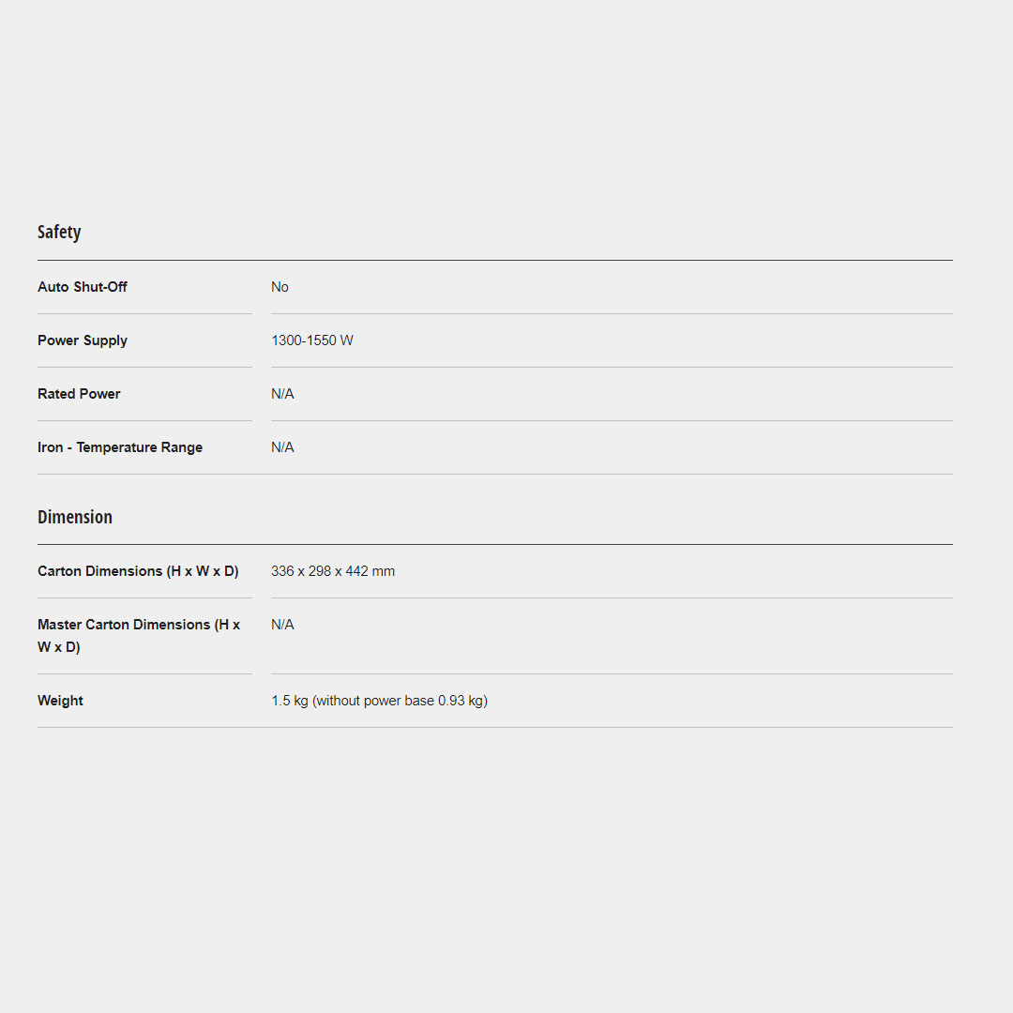
Task: Click the divider line under Safety heading
Action: (495, 260)
